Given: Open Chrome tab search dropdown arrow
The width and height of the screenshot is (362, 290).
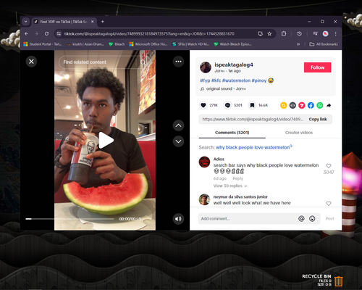Looking at the screenshot, I should click(x=25, y=22).
